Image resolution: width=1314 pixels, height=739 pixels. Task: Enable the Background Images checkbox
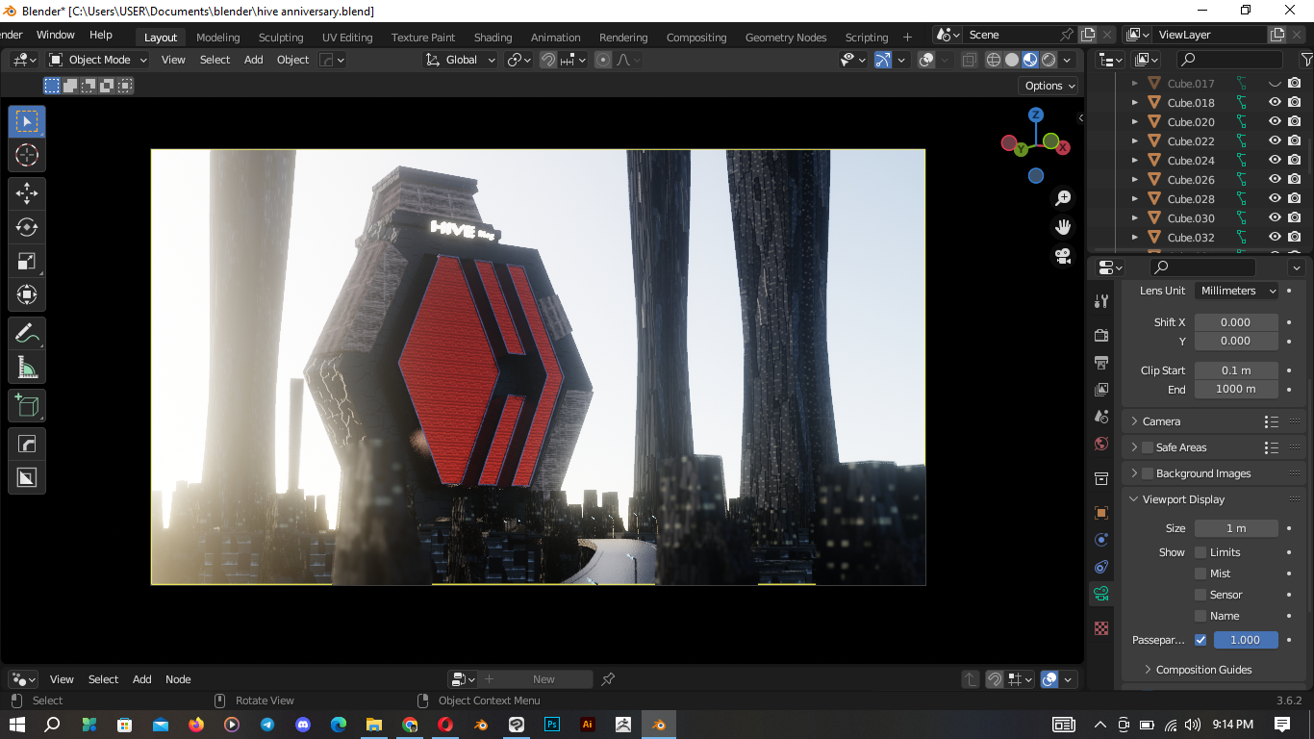[1148, 473]
